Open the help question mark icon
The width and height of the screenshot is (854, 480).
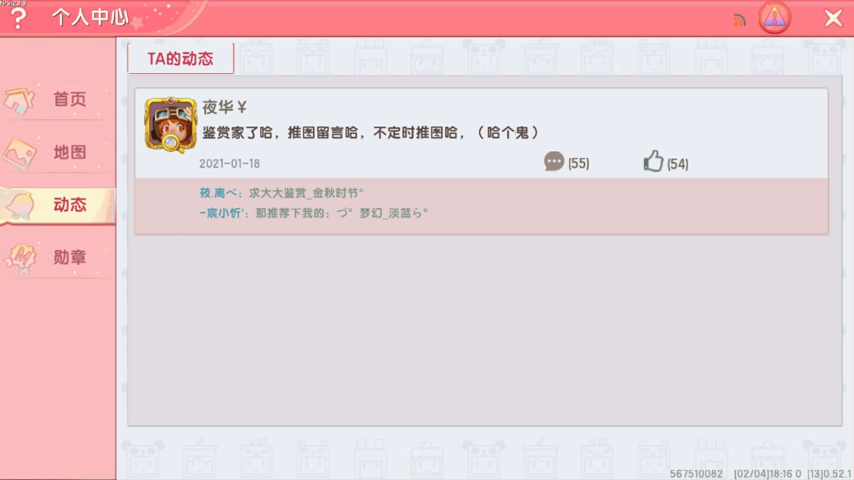(x=18, y=18)
